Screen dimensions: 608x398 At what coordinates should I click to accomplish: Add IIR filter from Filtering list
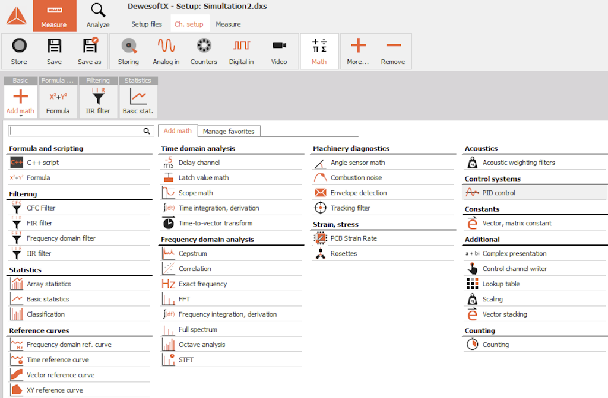pos(79,253)
